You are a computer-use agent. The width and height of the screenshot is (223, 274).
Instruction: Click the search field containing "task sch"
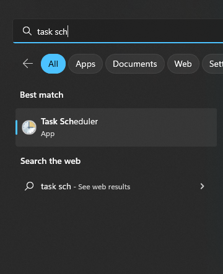pos(118,32)
